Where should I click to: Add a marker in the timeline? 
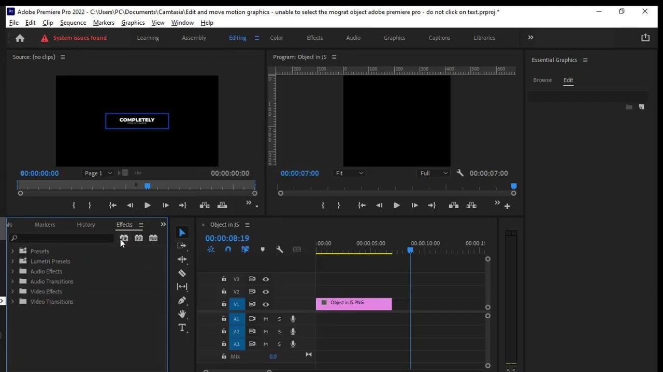[263, 250]
